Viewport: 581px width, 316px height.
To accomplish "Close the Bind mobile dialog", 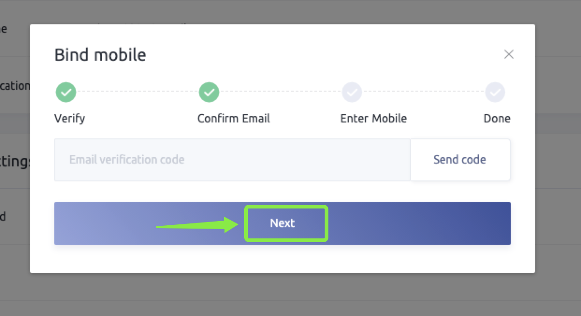I will (x=509, y=54).
